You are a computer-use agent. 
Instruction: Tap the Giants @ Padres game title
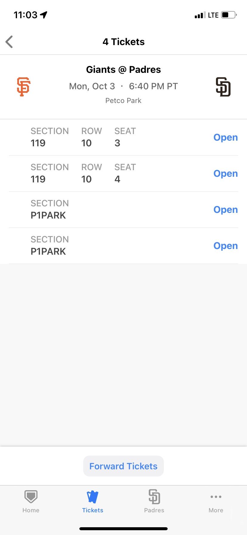coord(123,70)
